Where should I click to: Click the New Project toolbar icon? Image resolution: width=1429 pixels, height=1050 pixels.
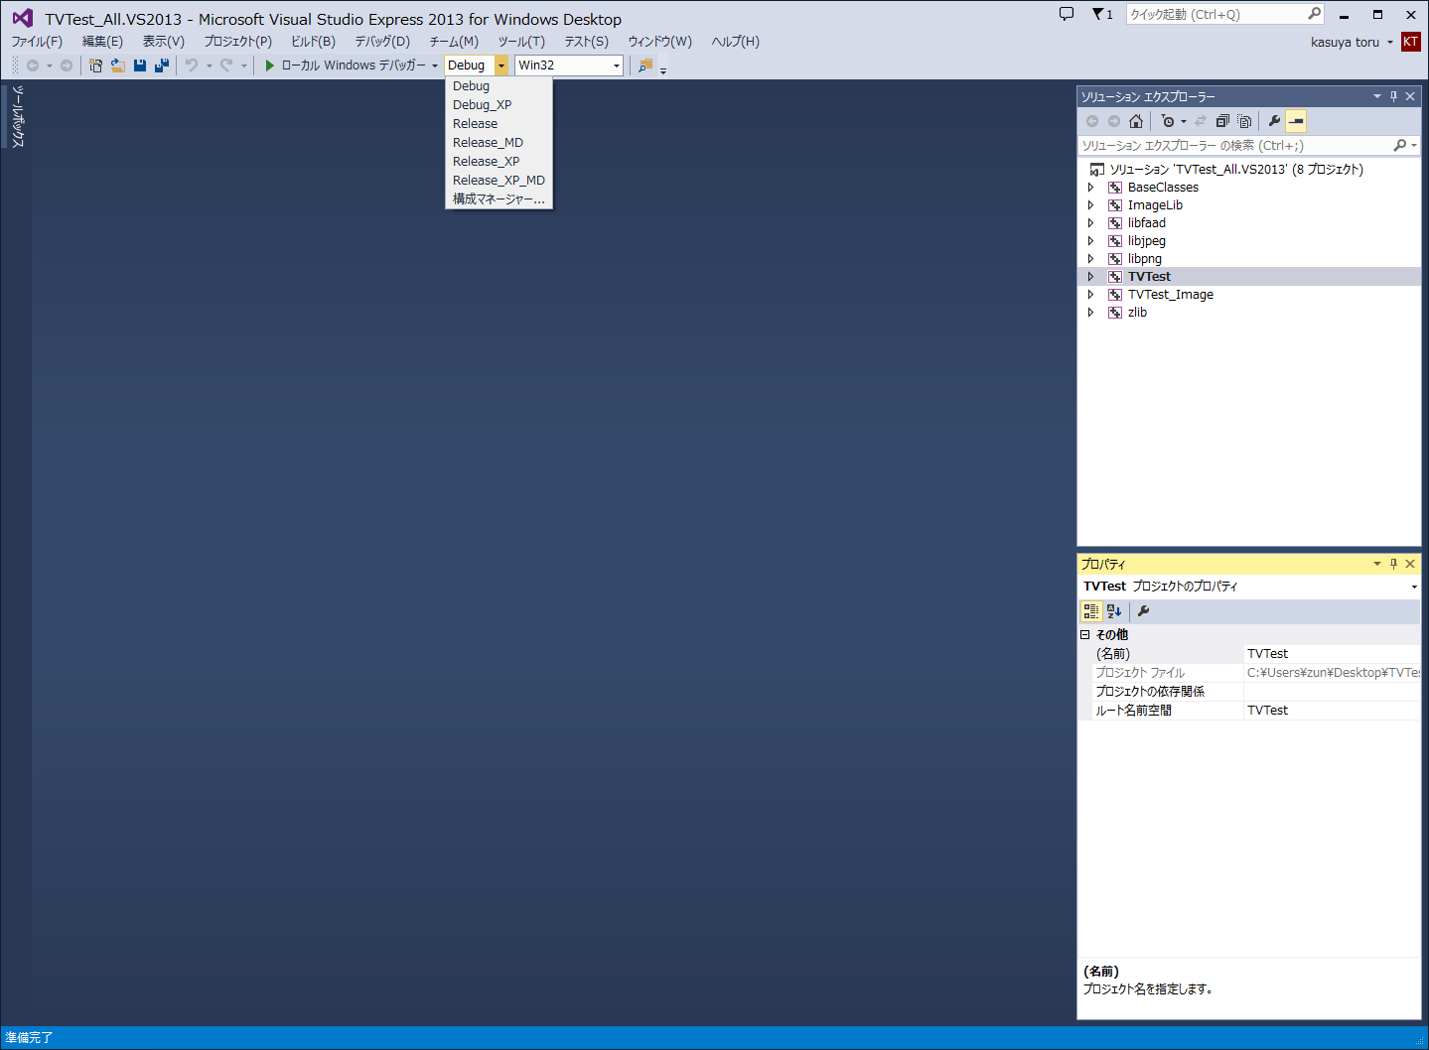point(95,66)
